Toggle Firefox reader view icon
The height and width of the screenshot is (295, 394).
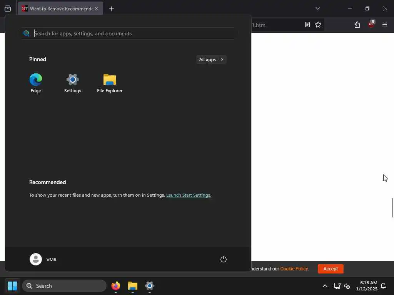click(307, 25)
